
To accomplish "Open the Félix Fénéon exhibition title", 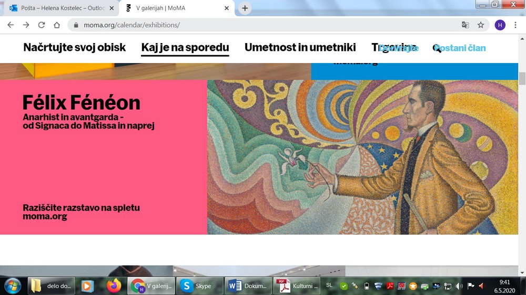I will tap(81, 102).
